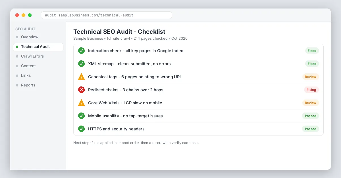The width and height of the screenshot is (341, 178).
Task: Click Review badge on Core Web Vitals row
Action: 311,103
